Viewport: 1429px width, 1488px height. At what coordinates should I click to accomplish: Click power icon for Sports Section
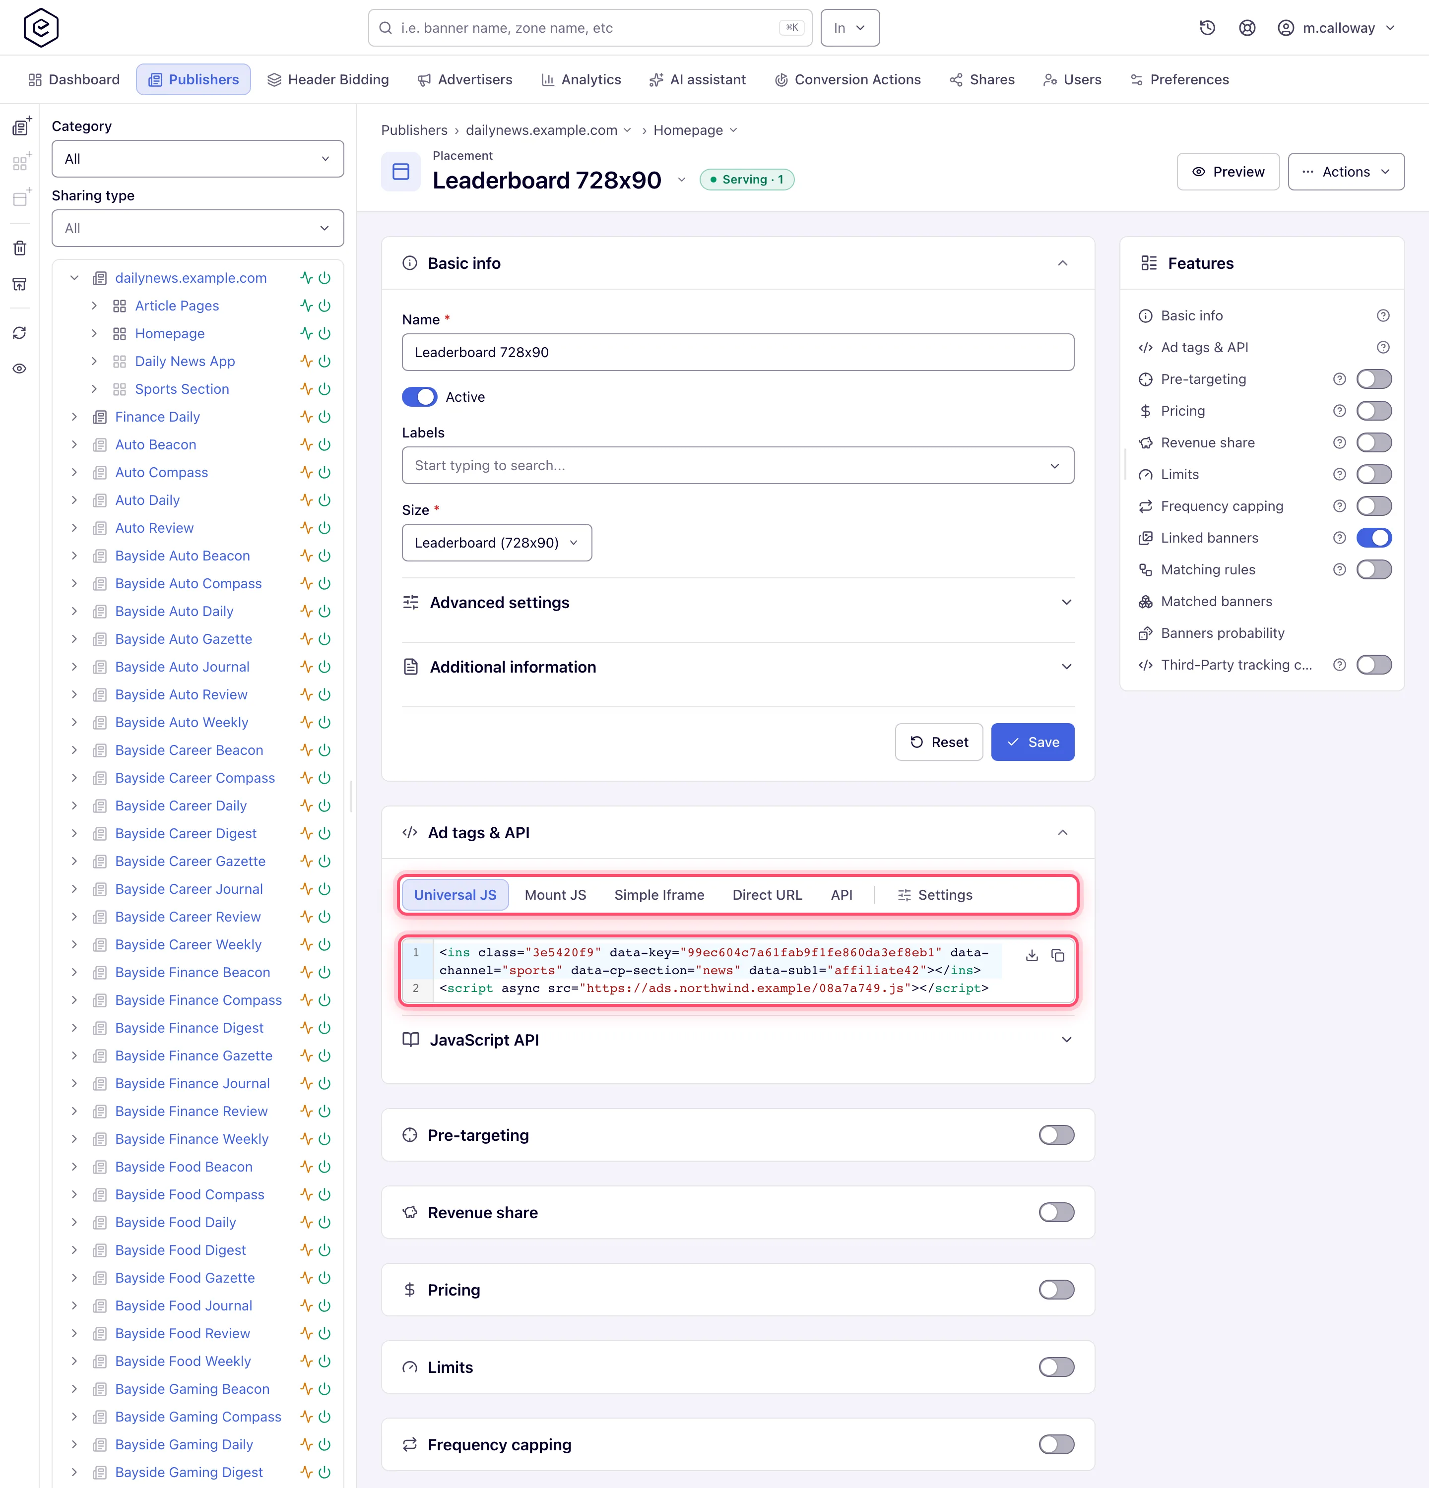[x=325, y=389]
